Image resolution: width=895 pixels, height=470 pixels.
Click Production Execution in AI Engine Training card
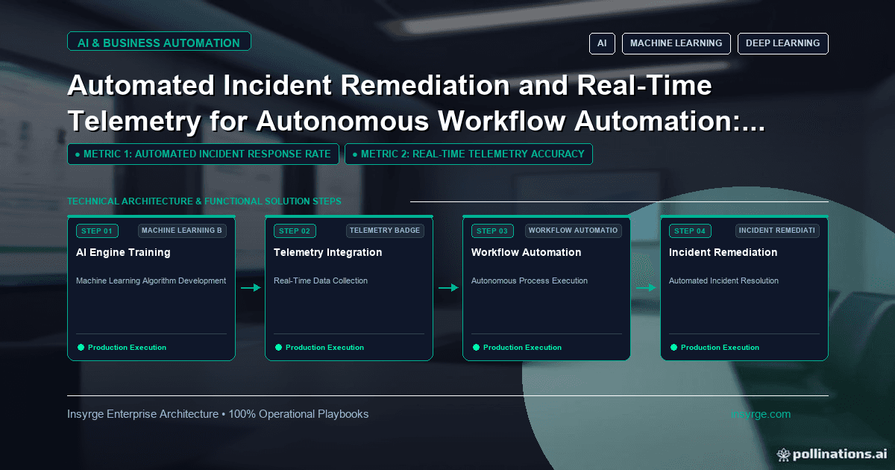127,348
